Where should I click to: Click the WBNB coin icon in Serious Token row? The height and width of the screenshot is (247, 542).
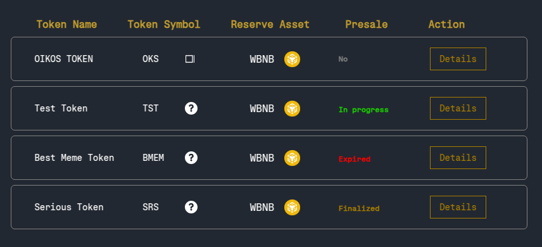292,208
